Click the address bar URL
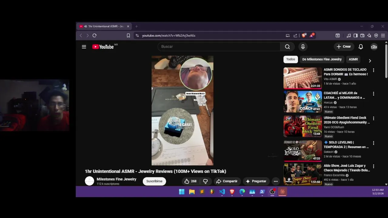 pyautogui.click(x=169, y=35)
